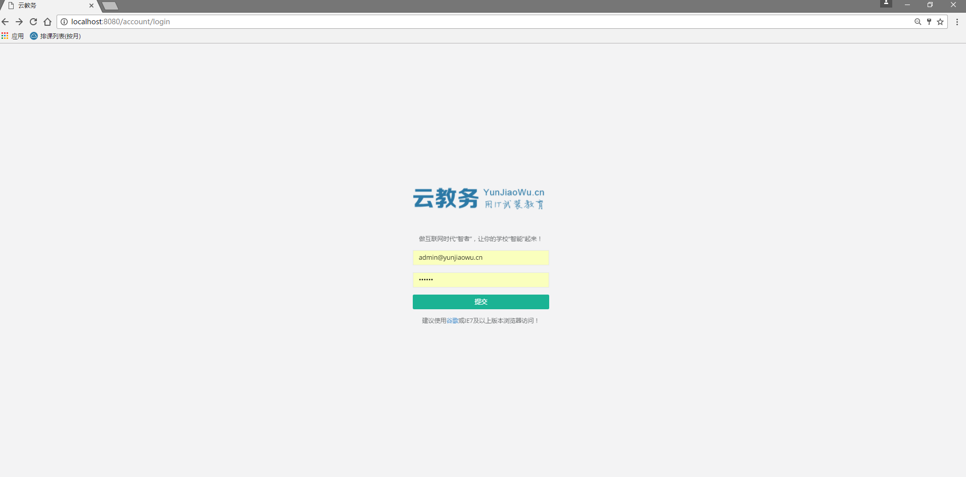View site information icon beside localhost URL
The width and height of the screenshot is (966, 477).
coord(64,22)
